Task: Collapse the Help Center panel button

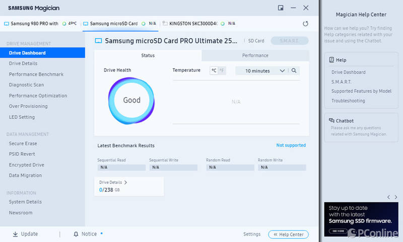Action: coord(288,234)
